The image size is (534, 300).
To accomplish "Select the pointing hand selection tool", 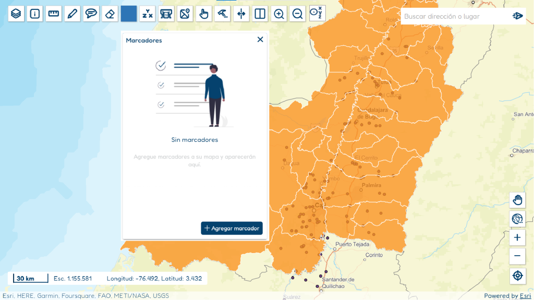I will point(204,14).
